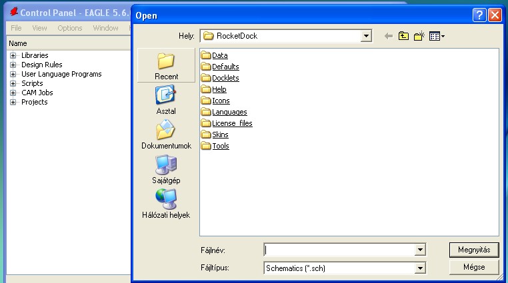The image size is (508, 283).
Task: Open the view menu icon
Action: 437,36
